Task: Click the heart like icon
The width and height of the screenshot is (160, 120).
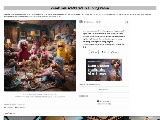Action: (126, 22)
